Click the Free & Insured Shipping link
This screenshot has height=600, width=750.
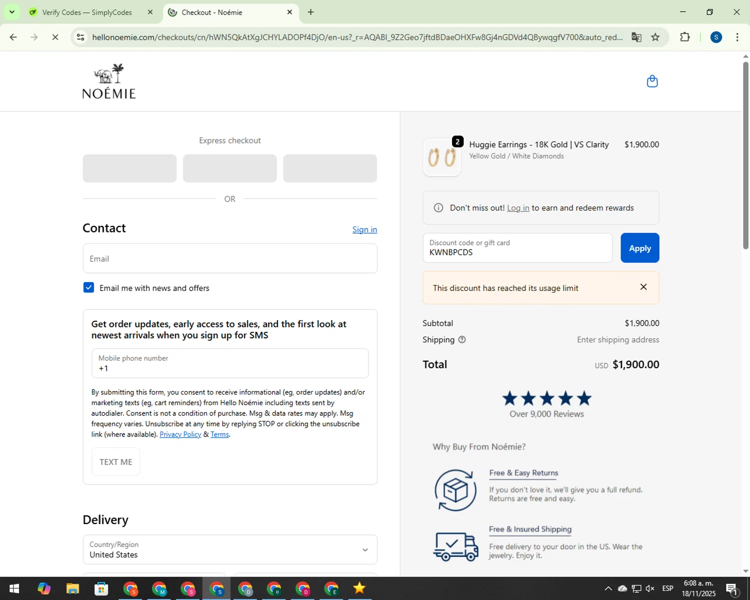pos(530,529)
